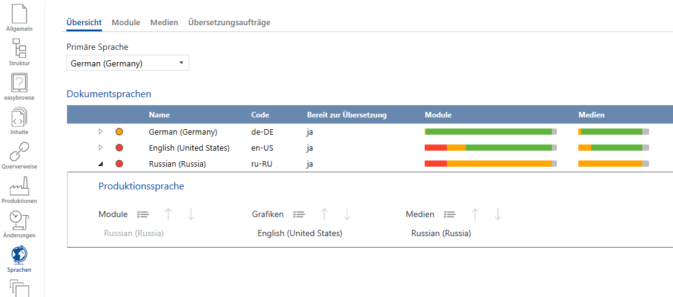Open the Änderungen sidebar icon
This screenshot has width=673, height=297.
[19, 223]
